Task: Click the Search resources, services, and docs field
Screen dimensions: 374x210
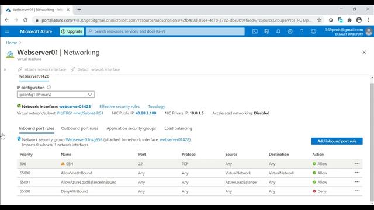Action: point(165,31)
